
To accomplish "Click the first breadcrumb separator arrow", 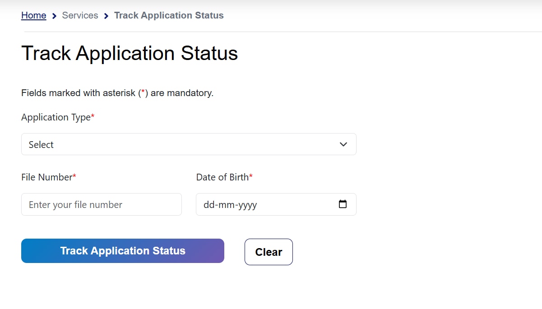I will coord(55,15).
